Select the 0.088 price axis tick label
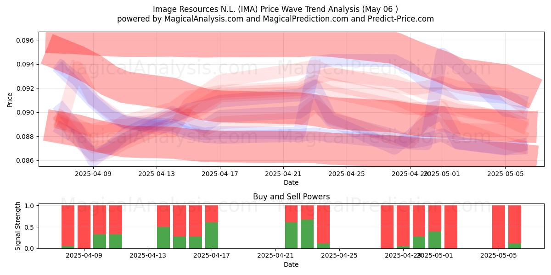 (x=25, y=137)
